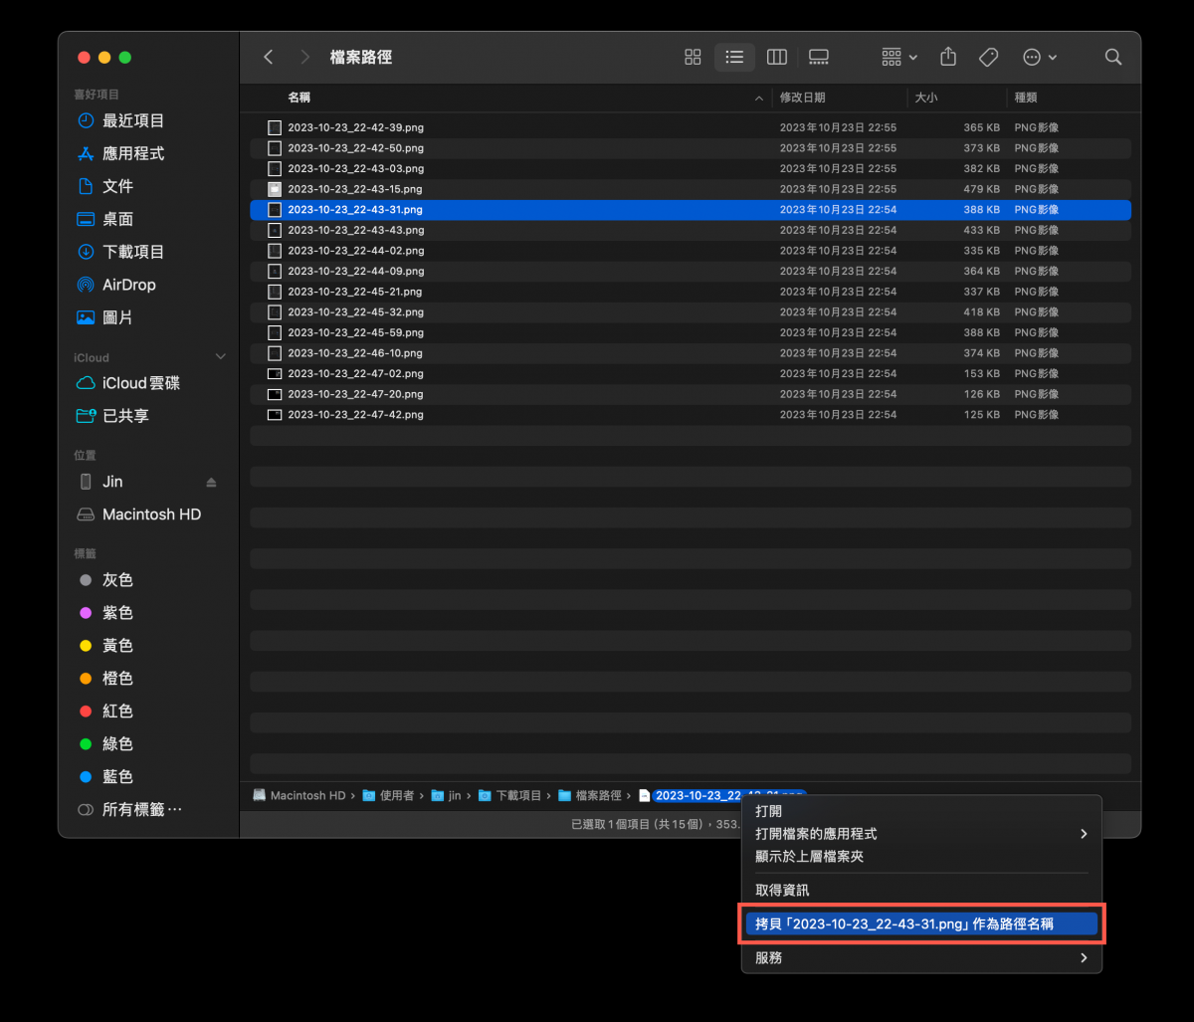Click 使用者 in the path bar

(389, 795)
